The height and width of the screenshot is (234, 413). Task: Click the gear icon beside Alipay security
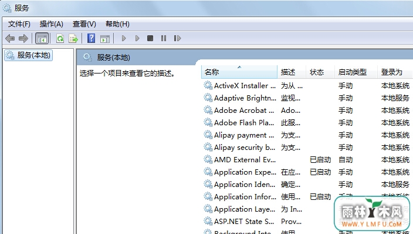[208, 147]
